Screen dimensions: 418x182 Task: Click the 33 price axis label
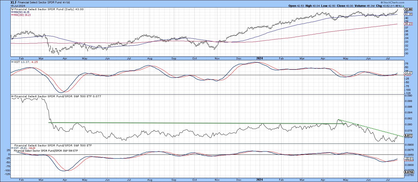point(406,42)
